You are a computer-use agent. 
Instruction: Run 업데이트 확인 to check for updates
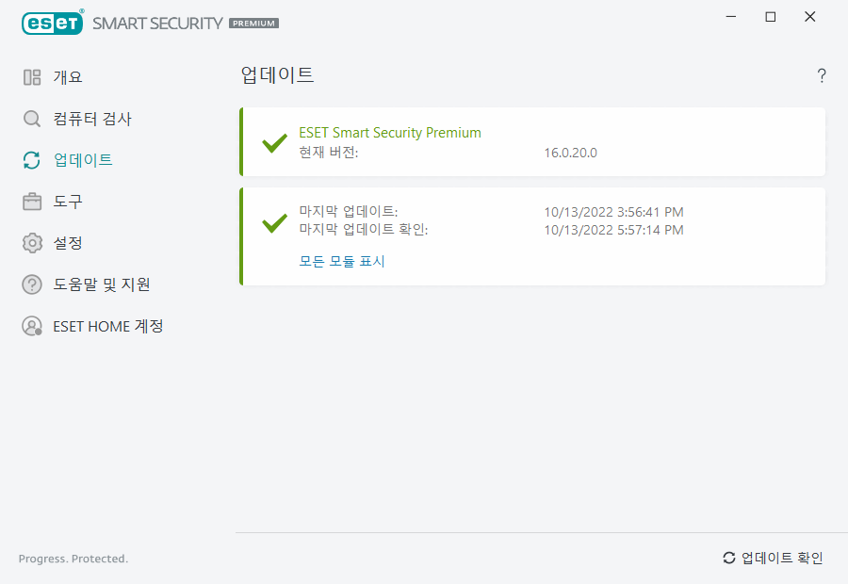pos(781,558)
